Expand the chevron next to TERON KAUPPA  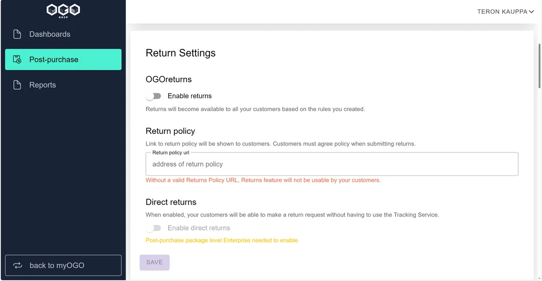(531, 12)
